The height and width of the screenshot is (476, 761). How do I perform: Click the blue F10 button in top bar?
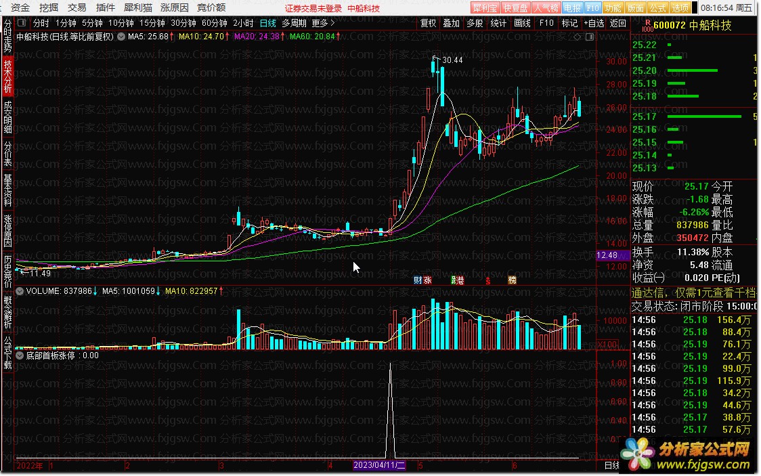click(592, 8)
